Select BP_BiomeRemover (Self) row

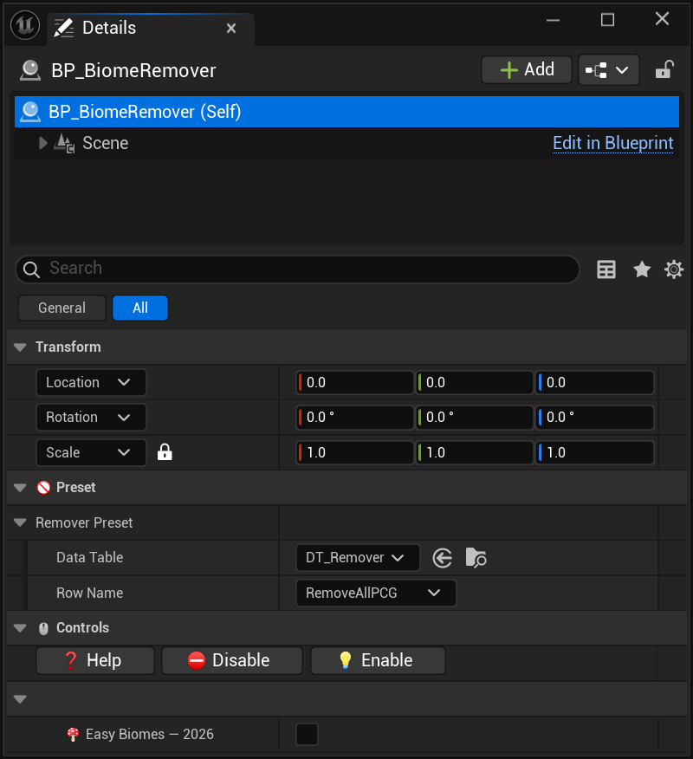[346, 112]
